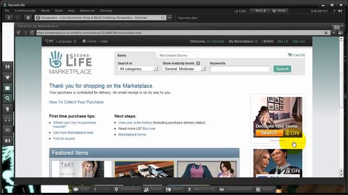The image size is (348, 195).
Task: Click the Buy now link
Action: coord(149,128)
